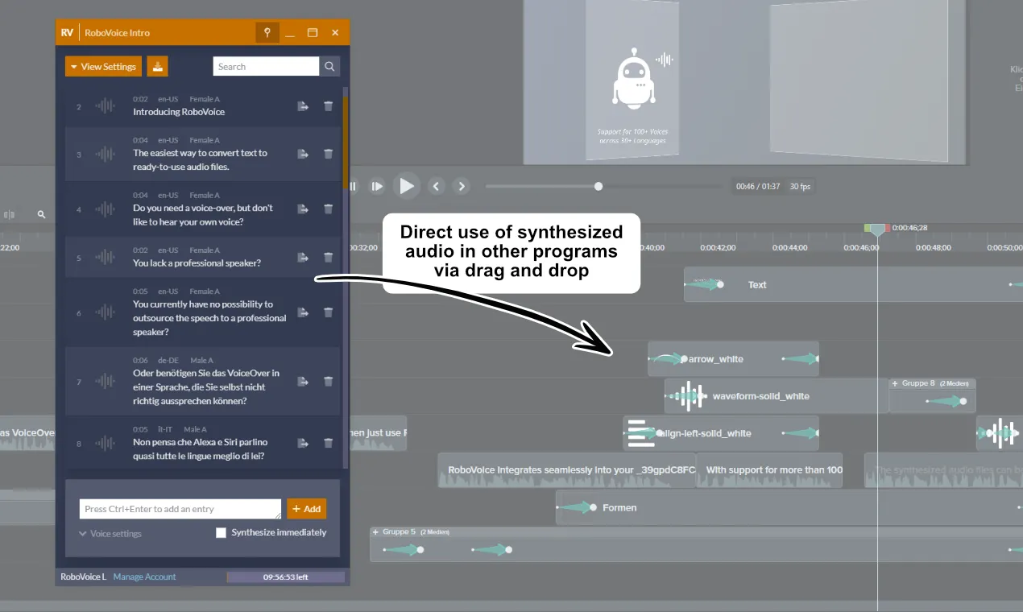Open Manage Account
1023x612 pixels.
tap(143, 577)
